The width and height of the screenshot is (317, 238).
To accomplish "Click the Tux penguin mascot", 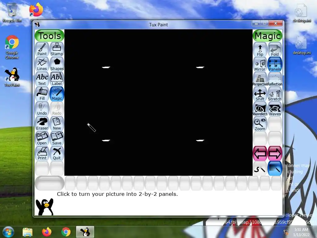I will 45,207.
